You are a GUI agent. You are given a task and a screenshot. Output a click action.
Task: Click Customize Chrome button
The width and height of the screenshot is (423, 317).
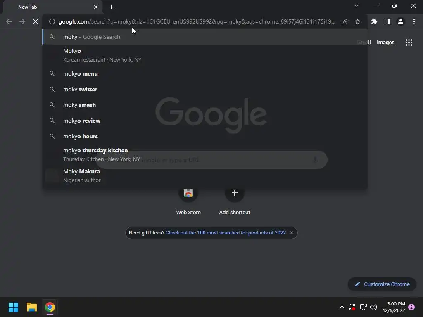[x=382, y=284]
